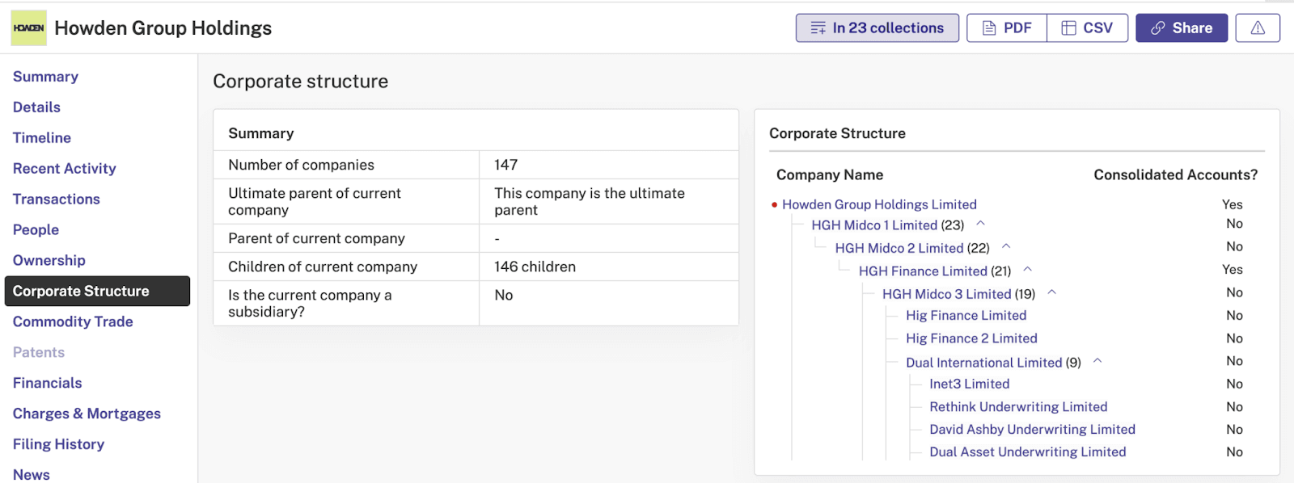This screenshot has height=483, width=1294.
Task: Navigate to Charges & Mortgages
Action: coord(87,414)
